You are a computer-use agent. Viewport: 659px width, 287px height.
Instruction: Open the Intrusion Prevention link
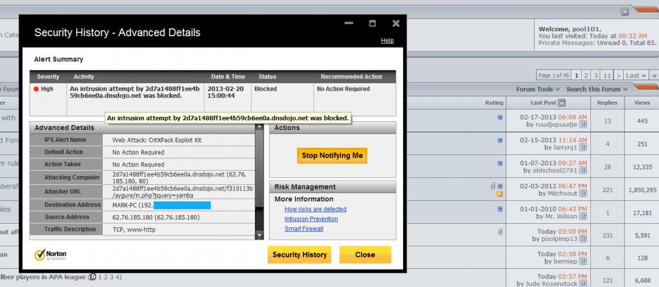tap(311, 219)
